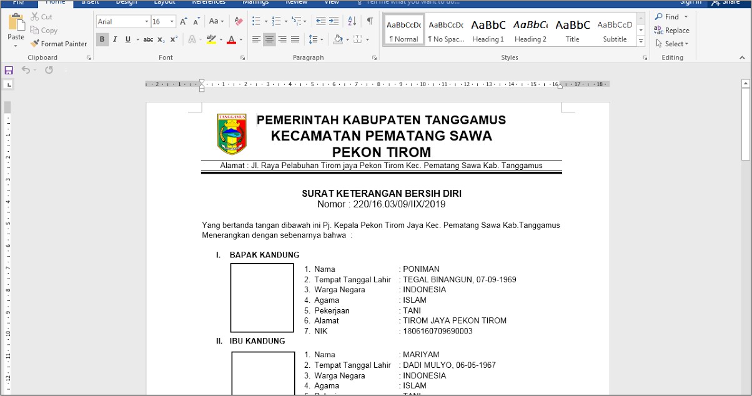This screenshot has width=752, height=396.
Task: Increase font size with grow font icon
Action: 184,21
